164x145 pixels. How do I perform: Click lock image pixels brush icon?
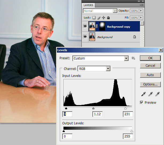[x=99, y=18]
